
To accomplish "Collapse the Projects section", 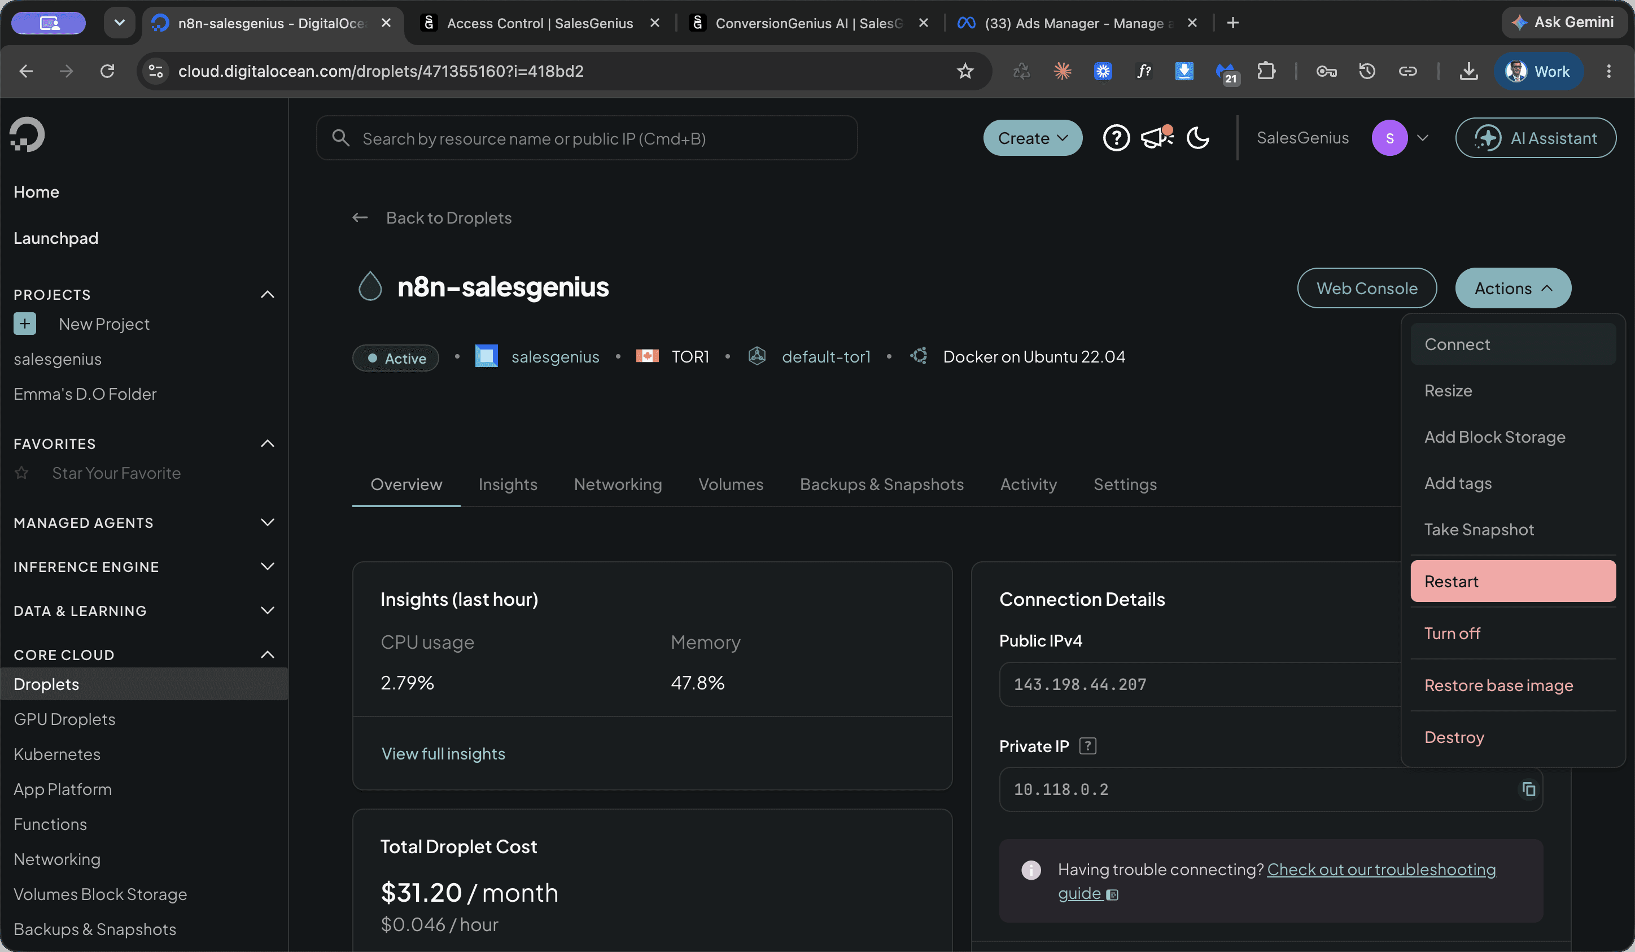I will [267, 295].
